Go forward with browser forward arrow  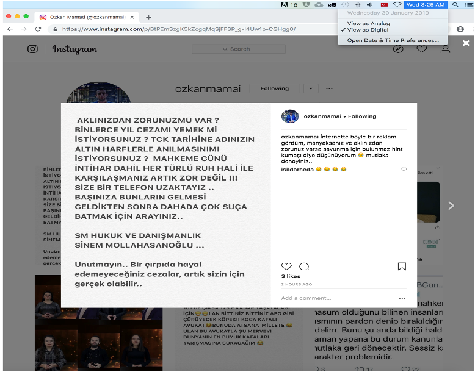click(24, 29)
